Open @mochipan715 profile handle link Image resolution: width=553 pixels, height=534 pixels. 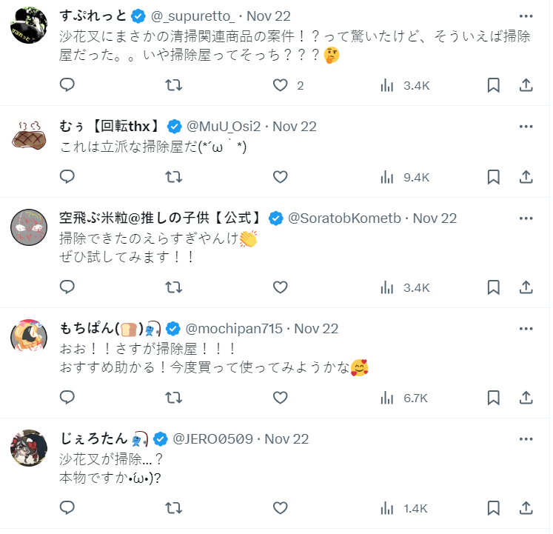[x=234, y=328]
